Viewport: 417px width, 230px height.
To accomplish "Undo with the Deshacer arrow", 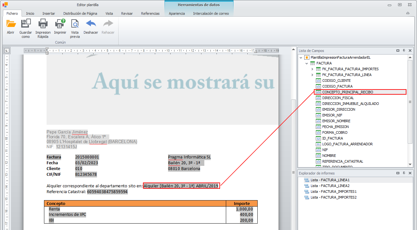I will point(91,24).
